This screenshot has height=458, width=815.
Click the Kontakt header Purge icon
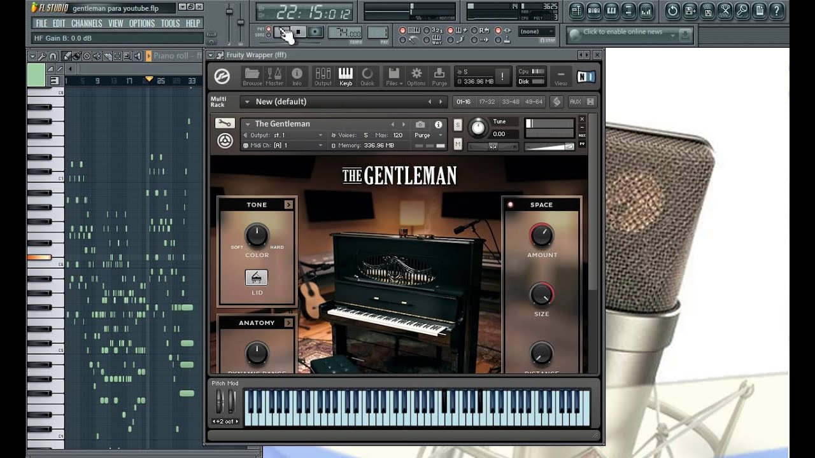click(x=439, y=76)
